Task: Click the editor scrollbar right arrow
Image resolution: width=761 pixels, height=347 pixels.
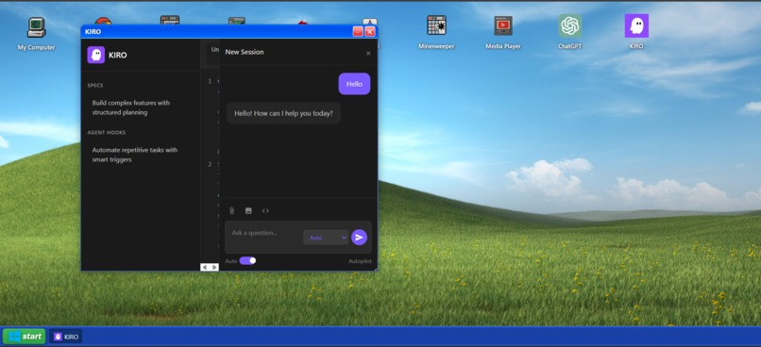Action: coord(214,267)
